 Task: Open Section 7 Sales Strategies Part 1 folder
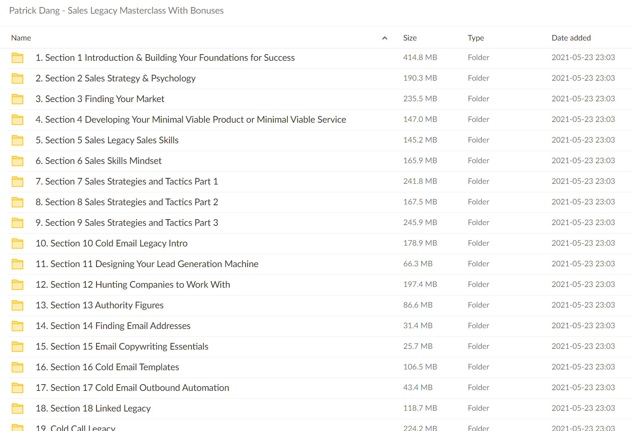coord(127,182)
